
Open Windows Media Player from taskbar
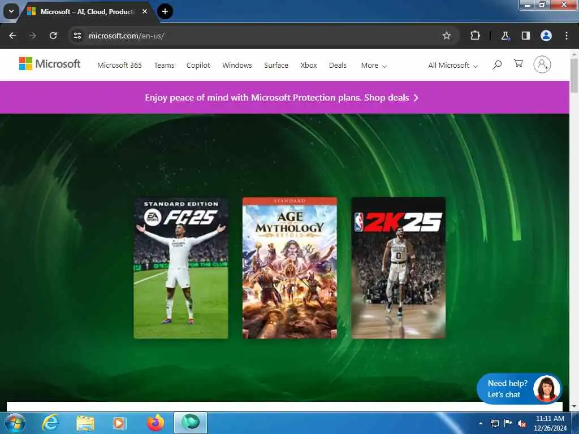pyautogui.click(x=119, y=423)
